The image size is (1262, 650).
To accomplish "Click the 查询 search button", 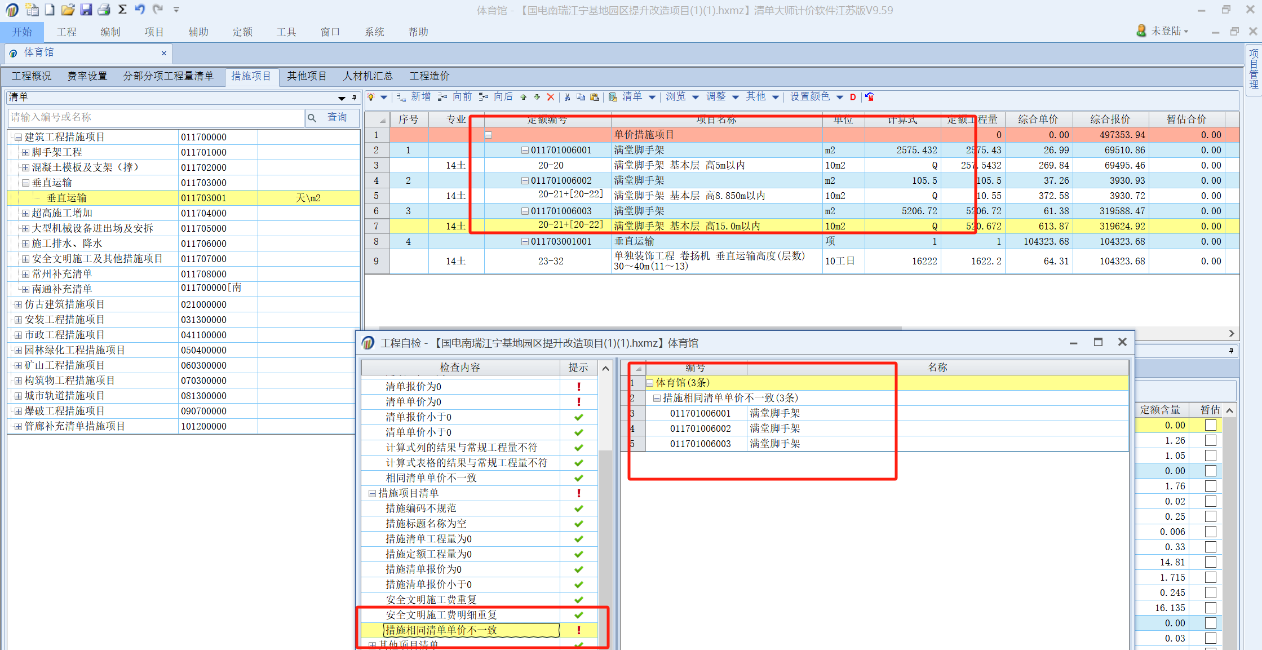I will click(x=332, y=117).
